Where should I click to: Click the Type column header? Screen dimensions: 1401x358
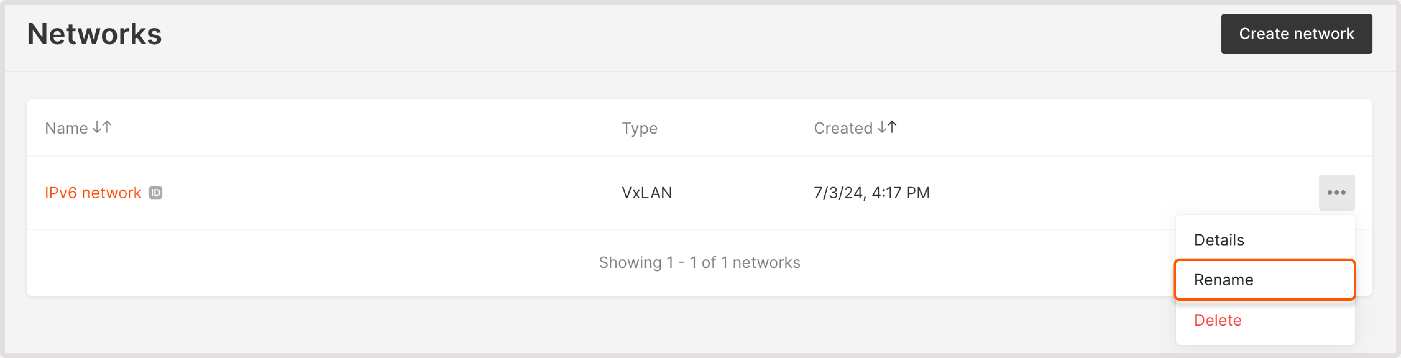click(x=639, y=128)
